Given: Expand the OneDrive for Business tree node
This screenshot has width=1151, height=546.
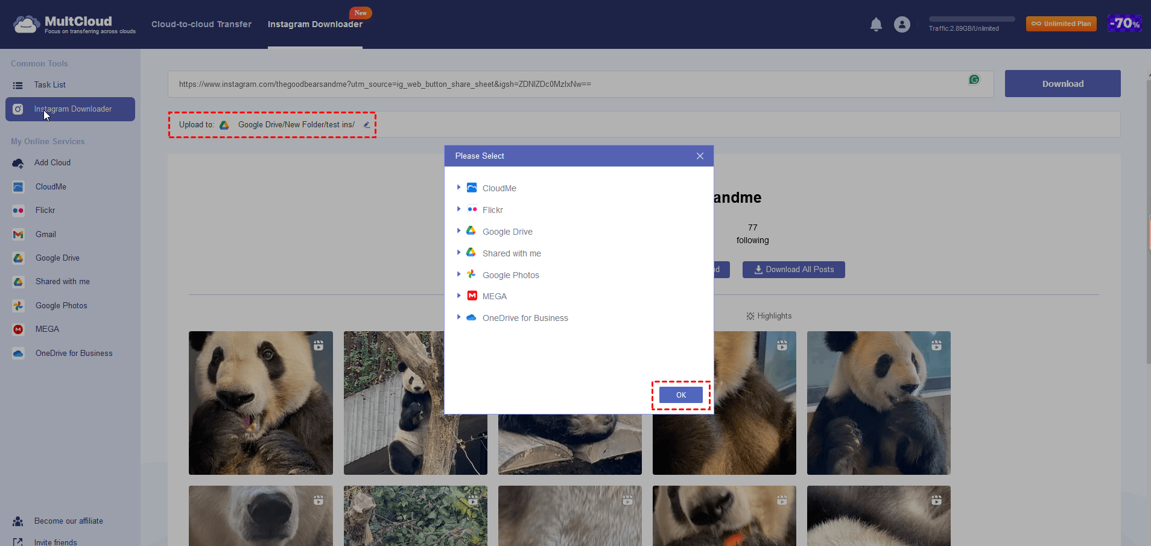Looking at the screenshot, I should point(458,317).
